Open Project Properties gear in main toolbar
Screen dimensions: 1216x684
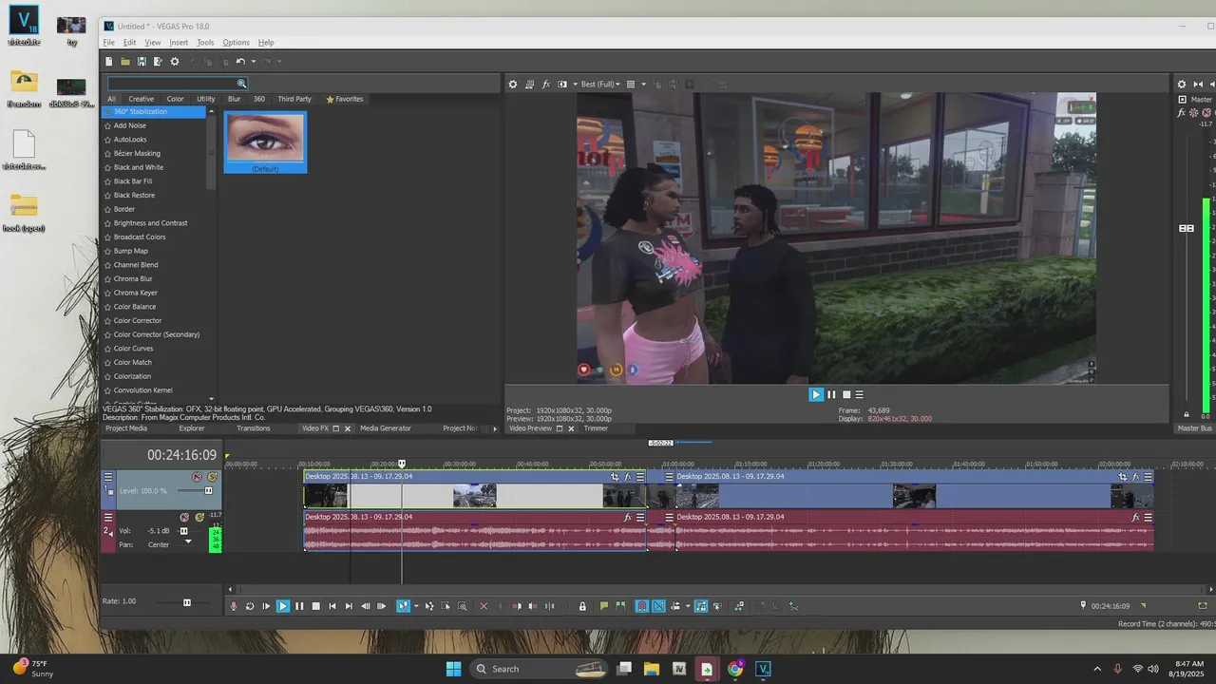pyautogui.click(x=175, y=62)
